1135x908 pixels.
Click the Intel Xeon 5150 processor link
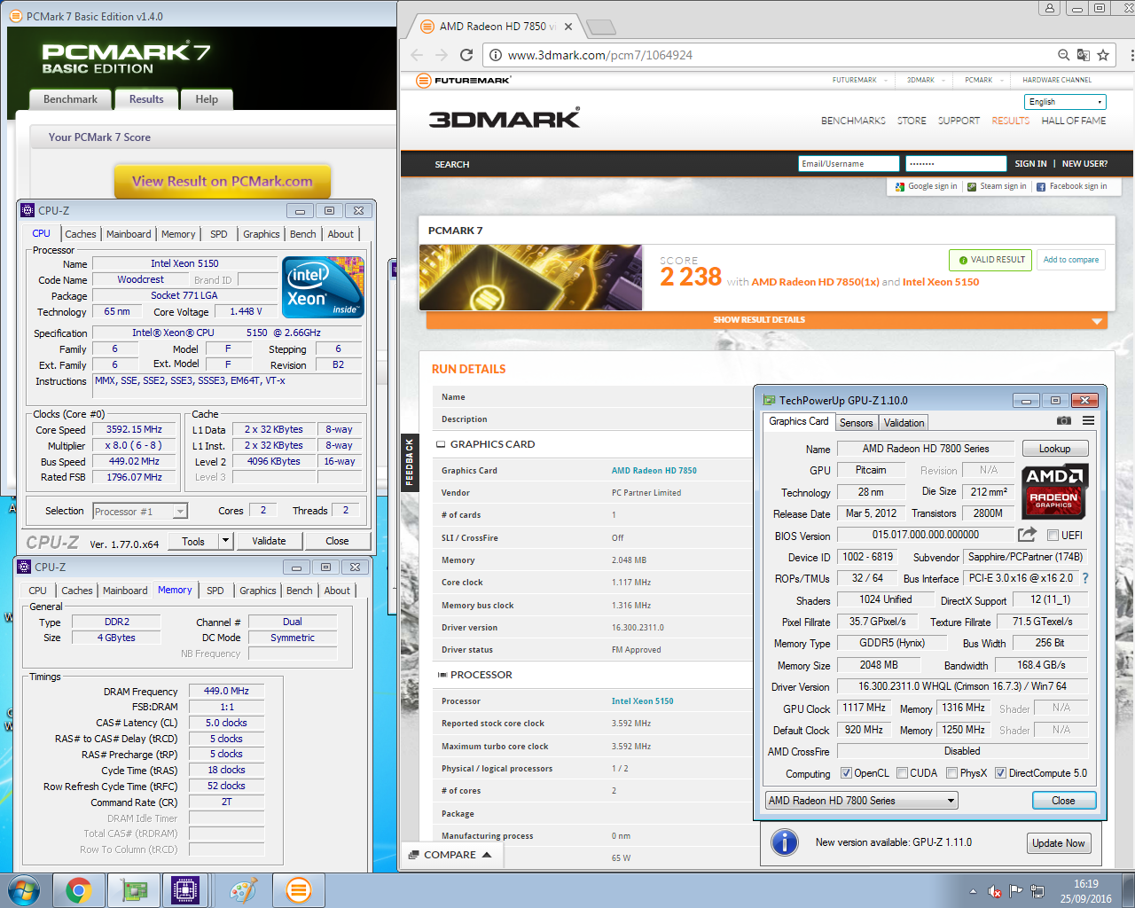click(x=642, y=701)
